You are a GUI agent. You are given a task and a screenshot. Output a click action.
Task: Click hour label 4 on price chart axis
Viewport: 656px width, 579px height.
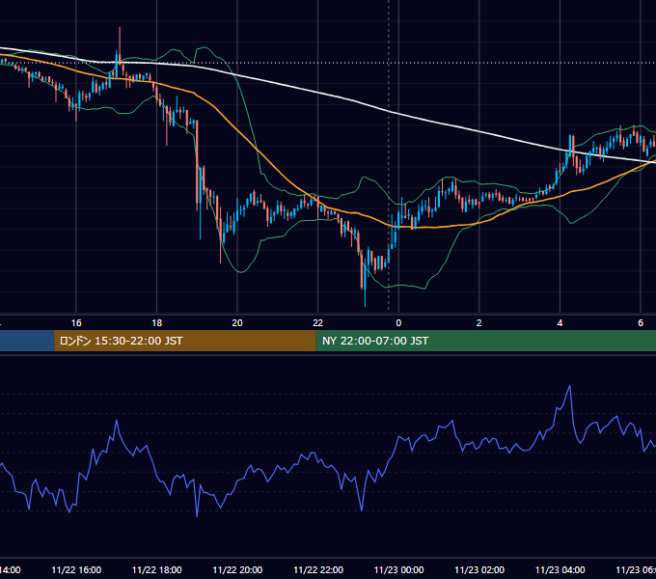click(x=560, y=323)
